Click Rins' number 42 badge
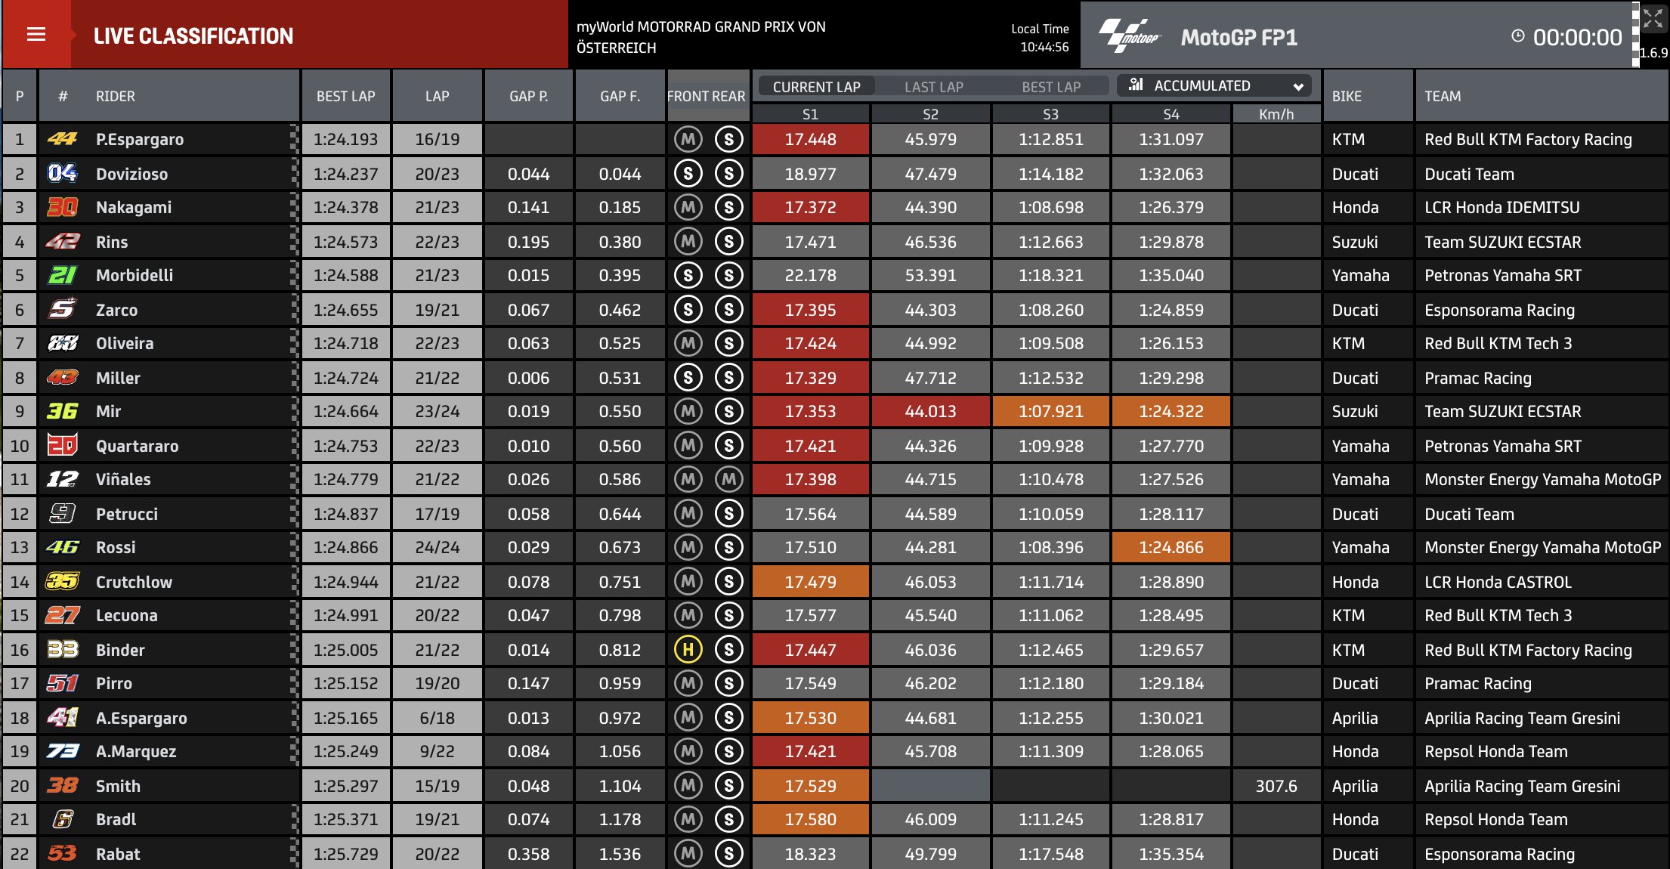1670x869 pixels. 63,242
